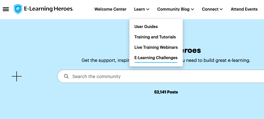Open the Attend Events link

pyautogui.click(x=244, y=9)
